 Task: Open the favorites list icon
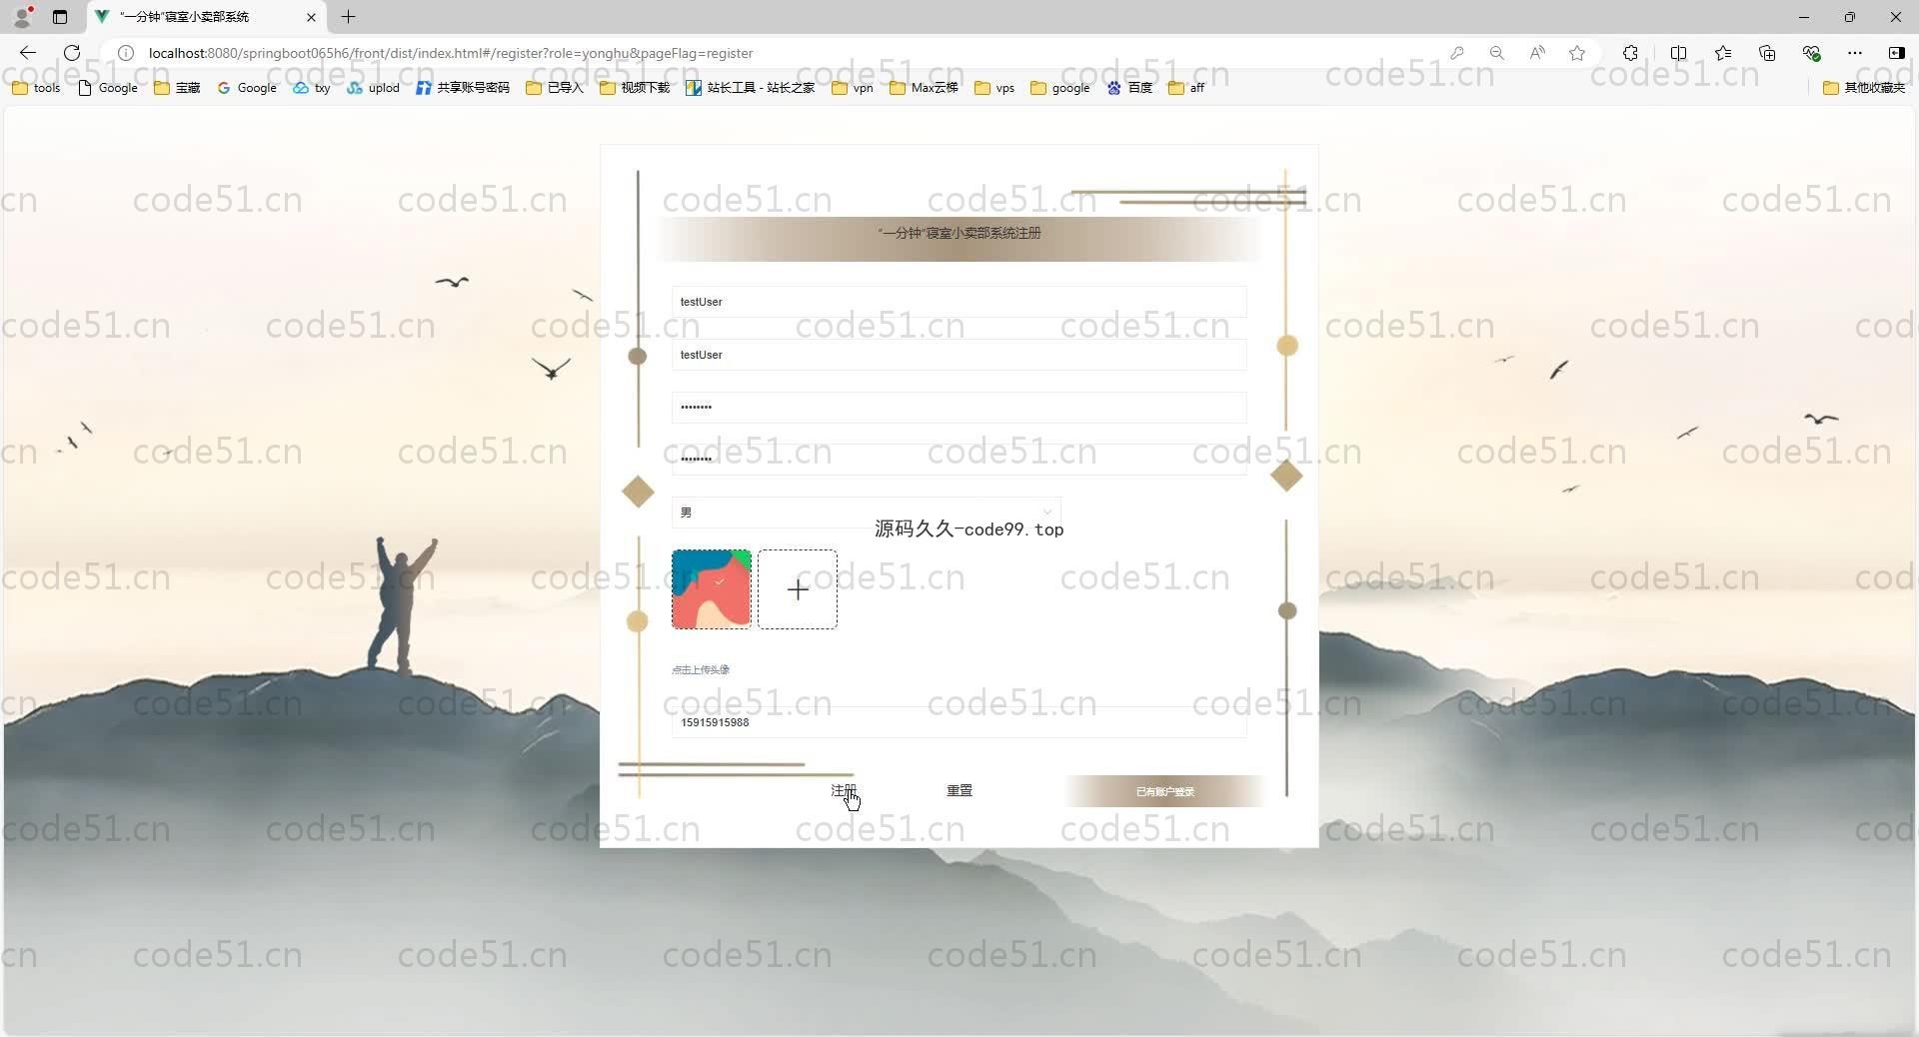point(1723,53)
